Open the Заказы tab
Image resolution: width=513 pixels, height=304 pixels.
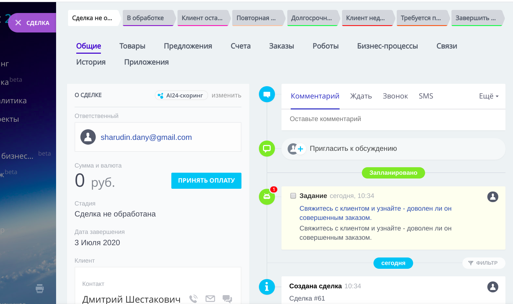281,46
